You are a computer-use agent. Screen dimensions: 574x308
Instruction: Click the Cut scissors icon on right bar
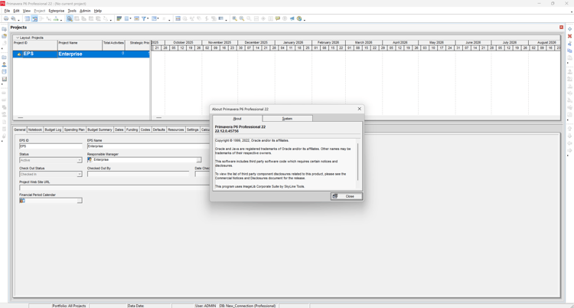[569, 43]
